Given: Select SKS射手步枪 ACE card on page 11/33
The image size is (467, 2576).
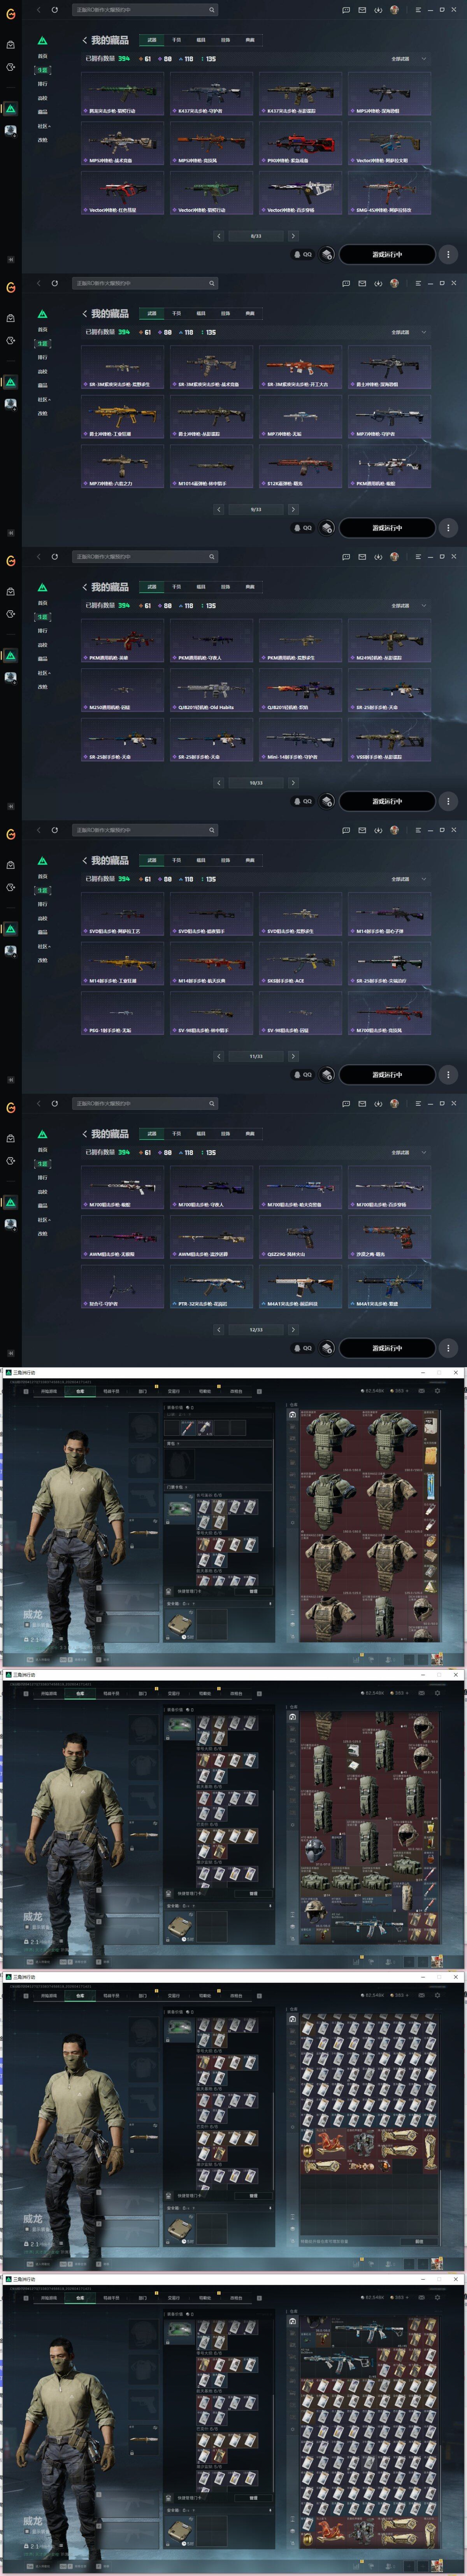Looking at the screenshot, I should tap(300, 964).
